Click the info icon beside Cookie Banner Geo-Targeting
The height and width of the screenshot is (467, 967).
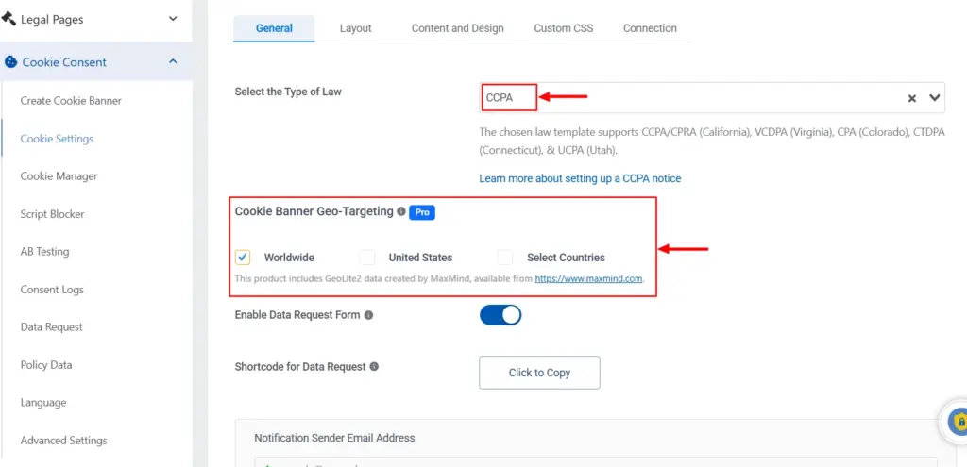tap(401, 211)
